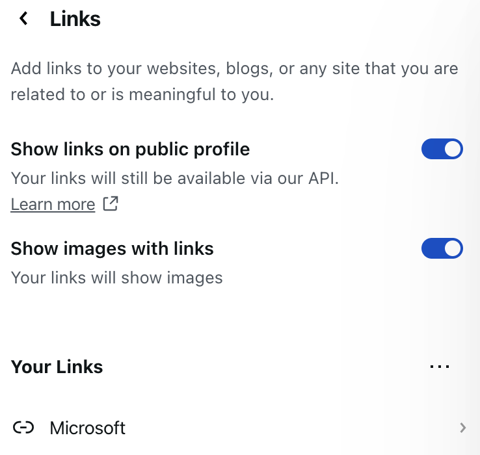Expand the Microsoft link via right chevron
Viewport: 480px width, 455px height.
pyautogui.click(x=463, y=428)
